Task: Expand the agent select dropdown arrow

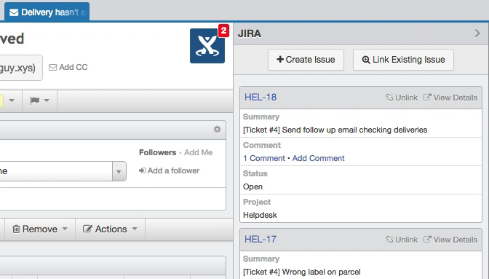Action: [x=119, y=171]
